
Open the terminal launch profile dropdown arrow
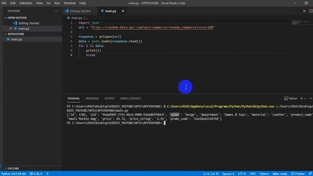pos(305,99)
